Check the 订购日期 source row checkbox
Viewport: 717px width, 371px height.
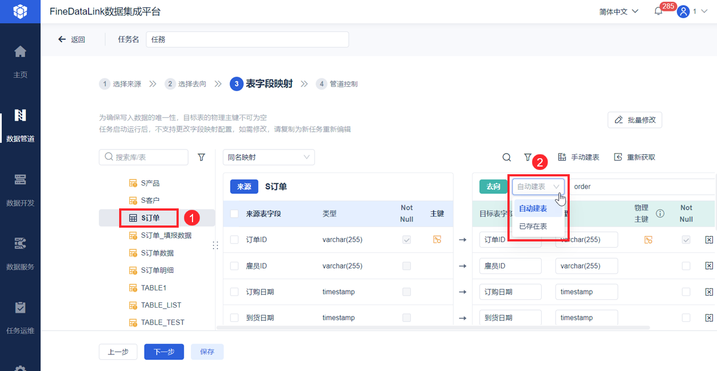pyautogui.click(x=234, y=292)
